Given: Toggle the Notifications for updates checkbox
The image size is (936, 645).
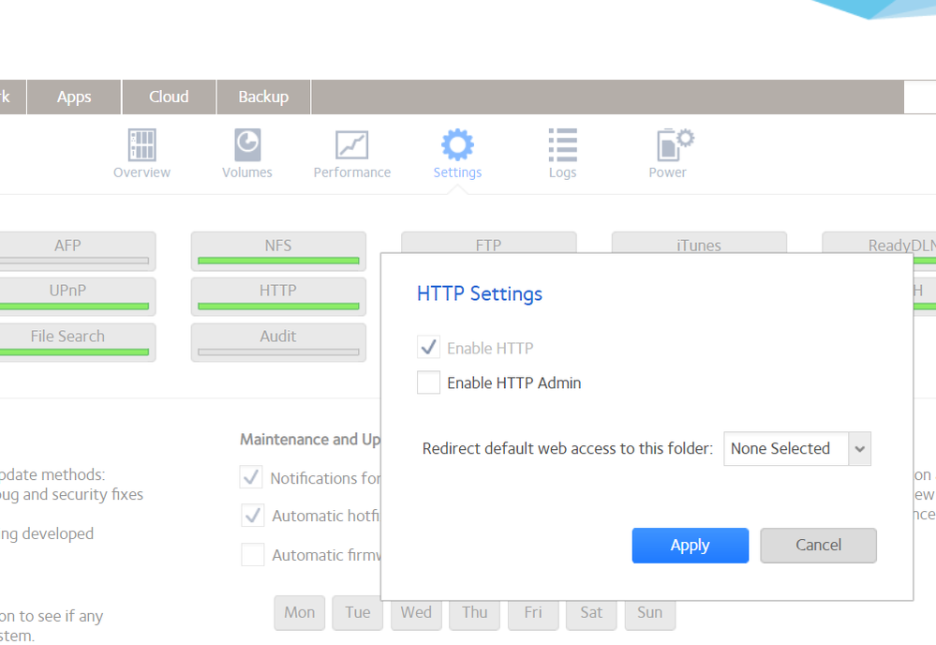Looking at the screenshot, I should [251, 477].
